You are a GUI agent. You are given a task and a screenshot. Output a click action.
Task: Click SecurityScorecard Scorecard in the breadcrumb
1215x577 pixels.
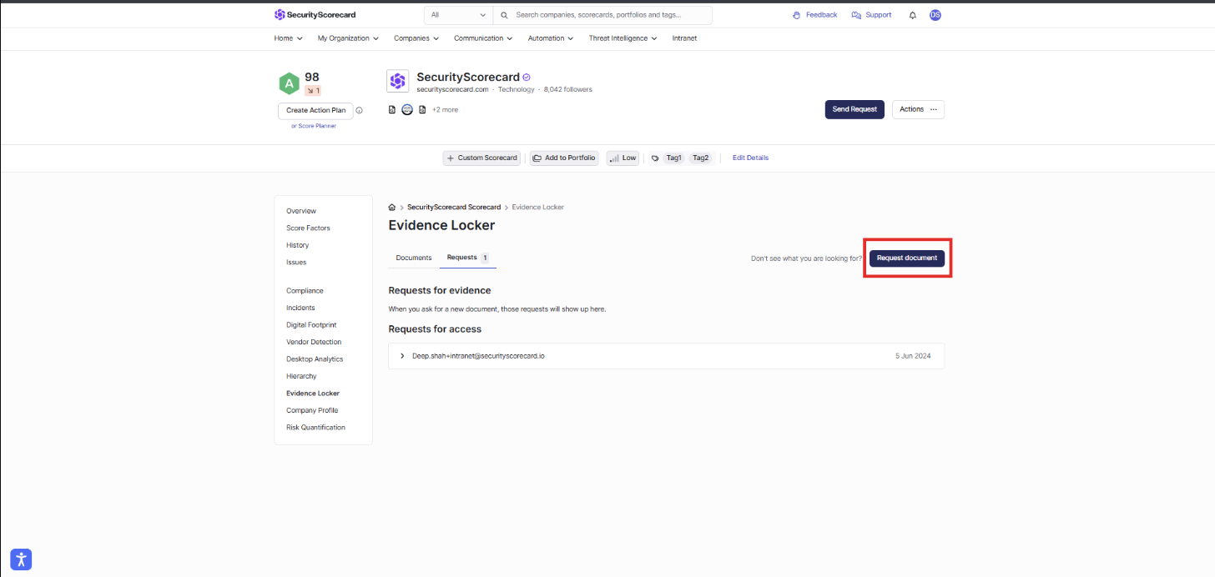454,207
